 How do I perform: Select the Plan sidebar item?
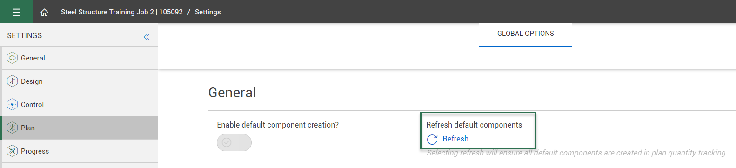pos(80,128)
